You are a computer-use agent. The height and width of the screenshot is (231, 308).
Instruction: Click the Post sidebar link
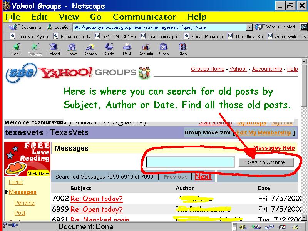click(20, 213)
